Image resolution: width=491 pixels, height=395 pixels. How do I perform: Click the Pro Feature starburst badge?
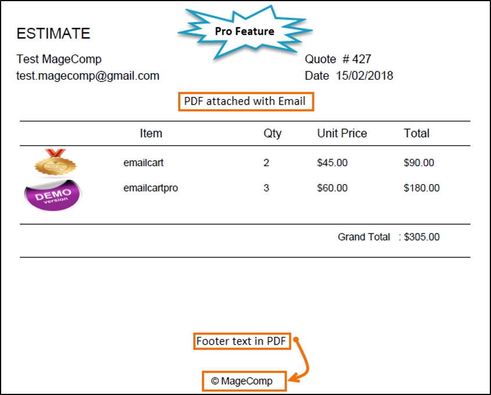[x=244, y=31]
